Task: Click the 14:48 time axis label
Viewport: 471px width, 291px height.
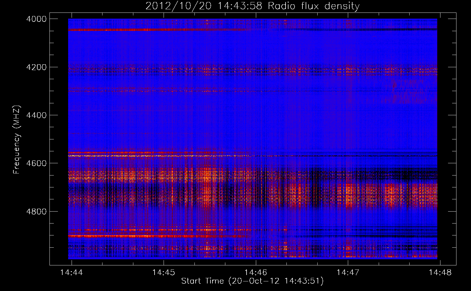Action: pyautogui.click(x=440, y=272)
